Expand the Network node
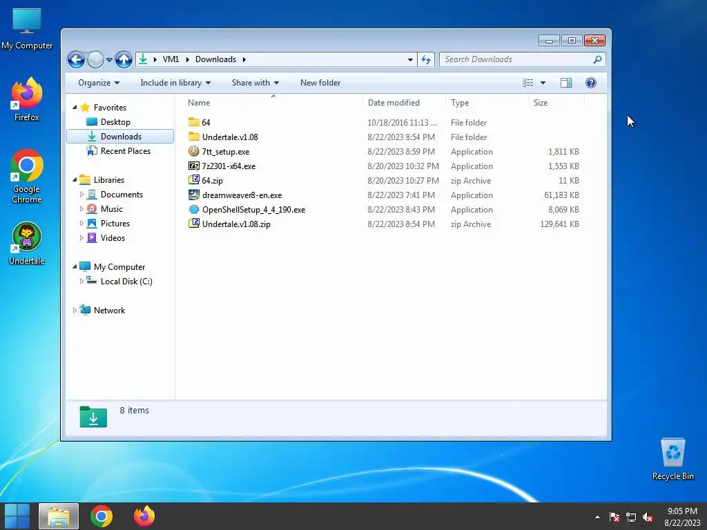The height and width of the screenshot is (530, 707). 75,310
